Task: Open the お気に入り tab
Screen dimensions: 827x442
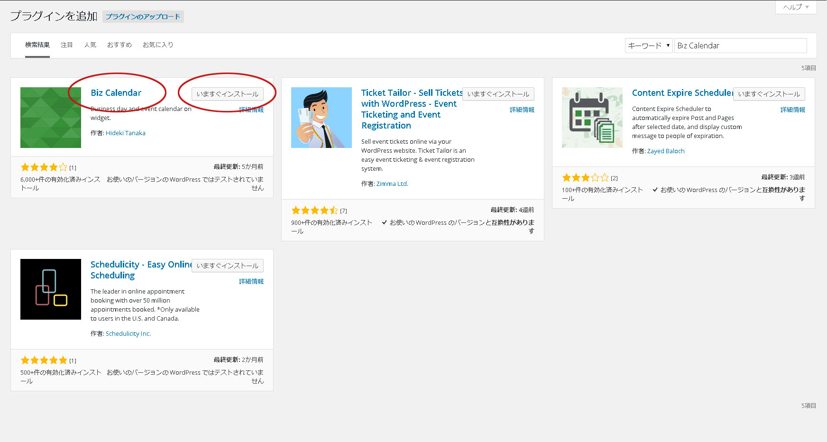Action: click(158, 45)
